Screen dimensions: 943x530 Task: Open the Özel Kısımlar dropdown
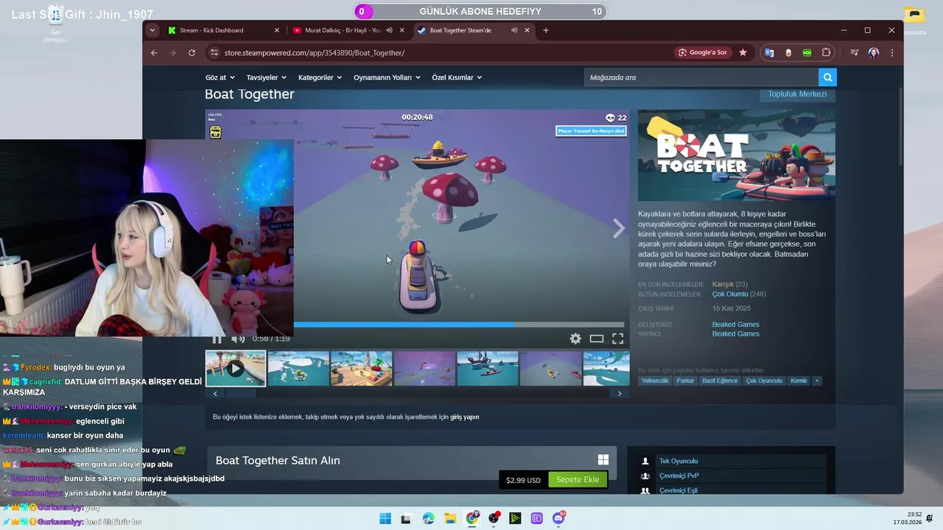(457, 77)
